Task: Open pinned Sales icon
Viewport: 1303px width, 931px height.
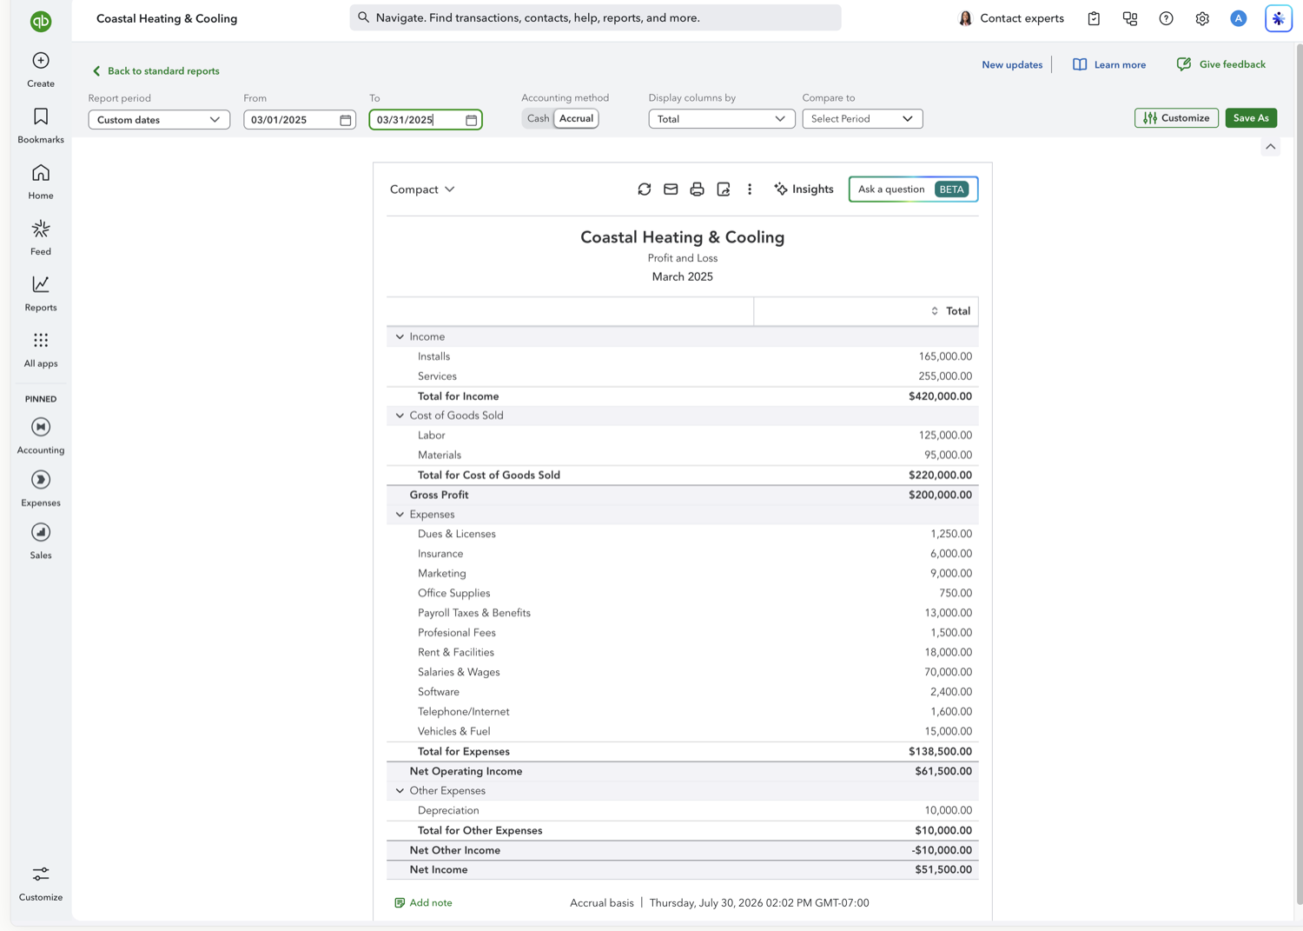Action: click(41, 532)
